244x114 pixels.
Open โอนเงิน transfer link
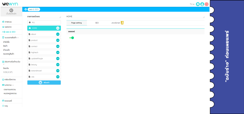(x=6, y=68)
